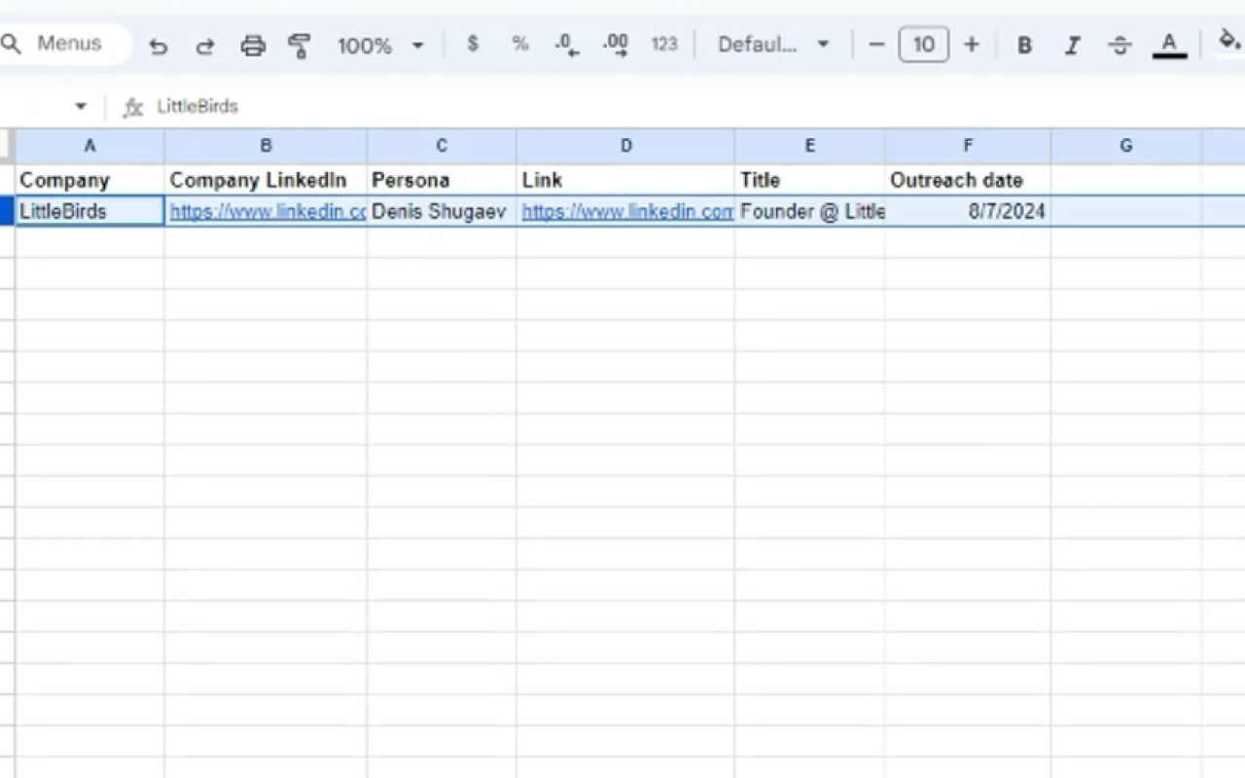Redo the last change
Image resolution: width=1245 pixels, height=778 pixels.
[205, 44]
